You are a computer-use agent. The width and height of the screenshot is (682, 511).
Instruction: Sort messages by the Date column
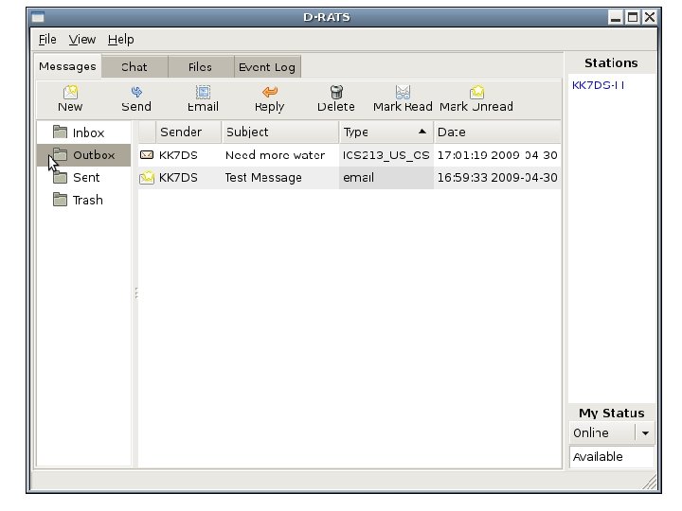pyautogui.click(x=497, y=132)
